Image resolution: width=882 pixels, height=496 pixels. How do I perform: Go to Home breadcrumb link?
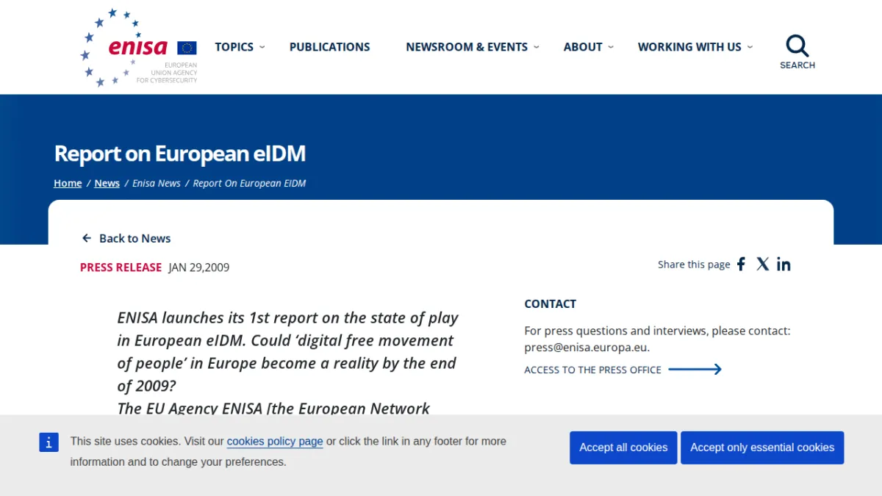(x=68, y=183)
